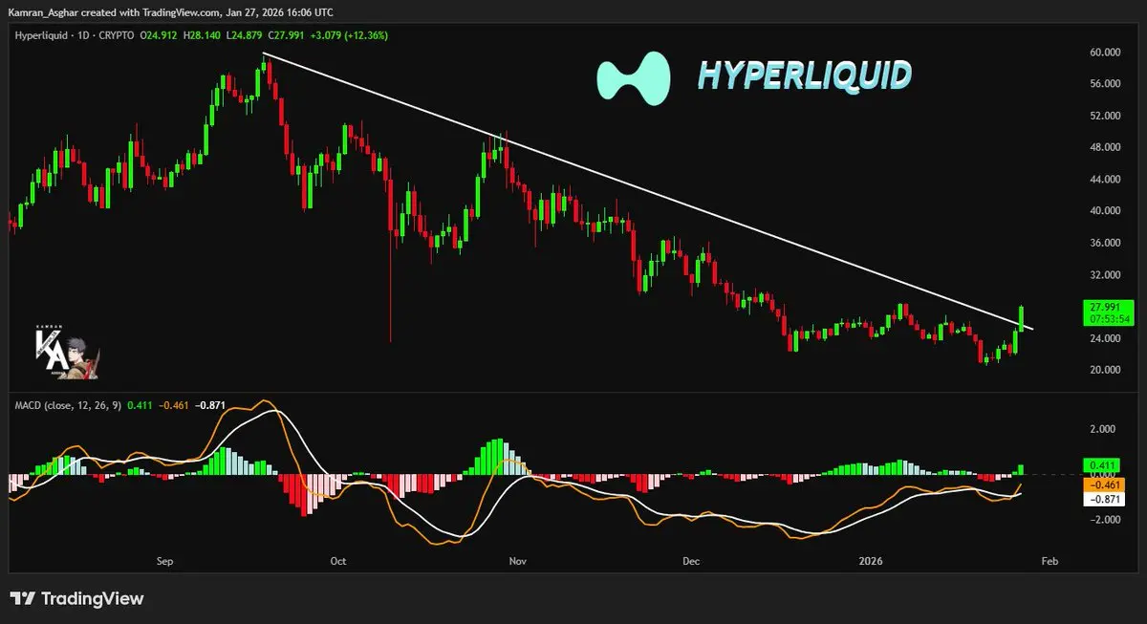Click the 56.000 price axis label

click(1103, 84)
